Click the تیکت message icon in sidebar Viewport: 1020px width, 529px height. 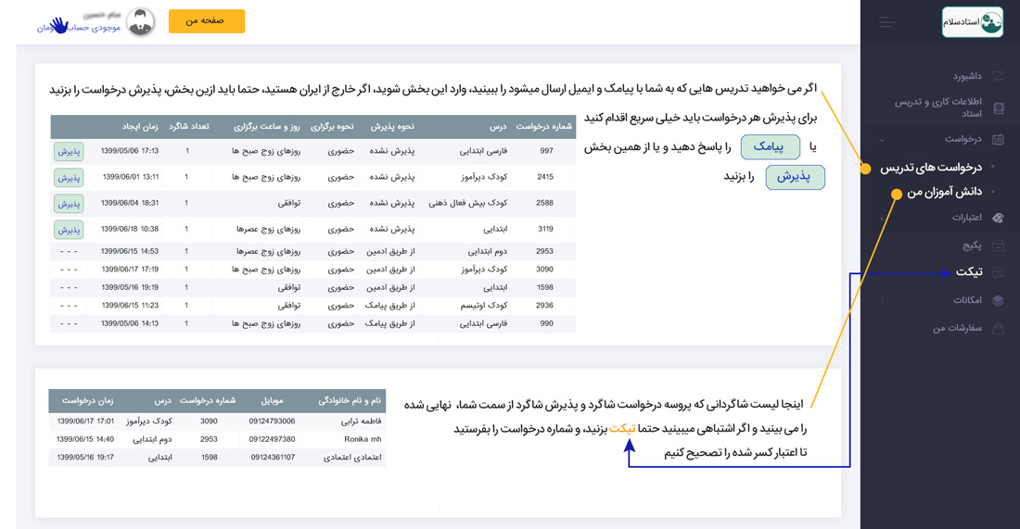tap(998, 272)
